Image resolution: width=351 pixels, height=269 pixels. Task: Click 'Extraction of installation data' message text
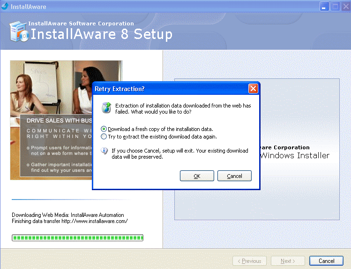tap(183, 109)
